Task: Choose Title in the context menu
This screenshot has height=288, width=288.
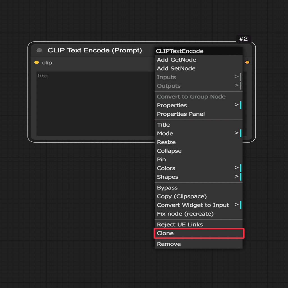Action: (x=198, y=125)
